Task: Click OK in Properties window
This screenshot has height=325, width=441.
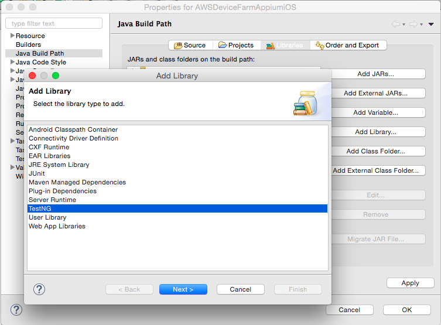Action: (406, 310)
